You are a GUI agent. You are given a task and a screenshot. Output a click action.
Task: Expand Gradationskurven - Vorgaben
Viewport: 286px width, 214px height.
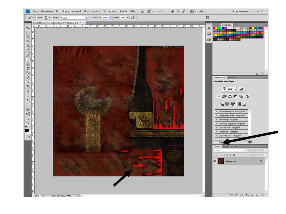tap(217, 115)
